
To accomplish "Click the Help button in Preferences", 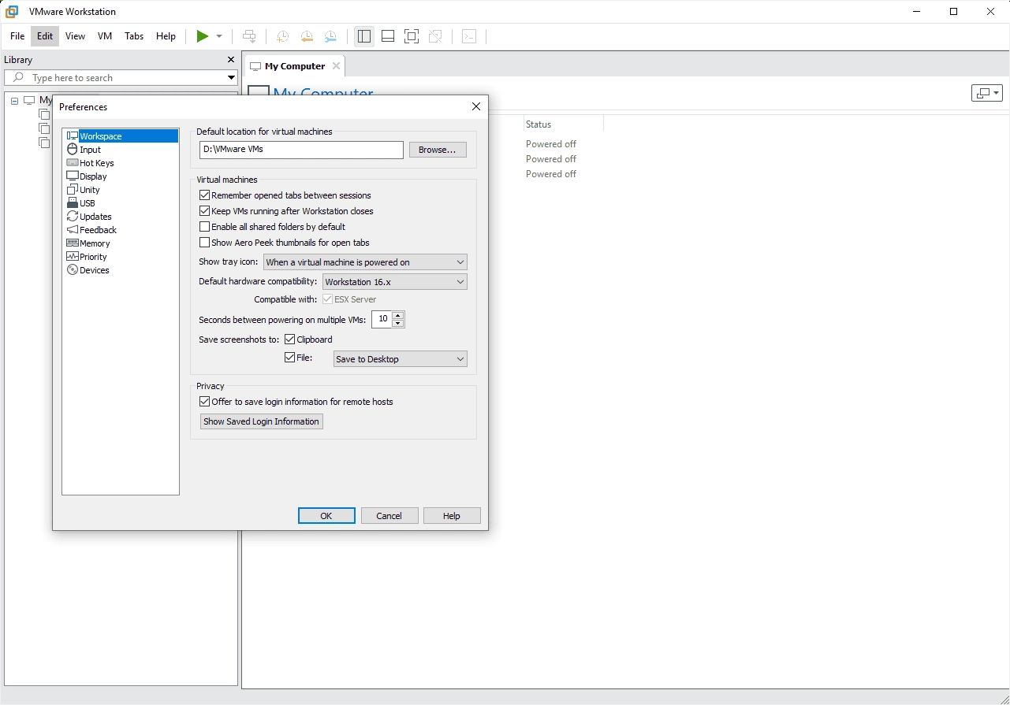I will (452, 516).
